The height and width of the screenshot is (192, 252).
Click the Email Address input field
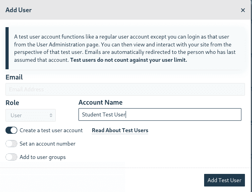click(125, 89)
